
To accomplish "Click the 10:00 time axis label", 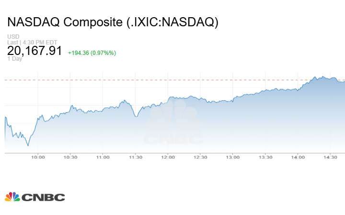I will click(38, 157).
